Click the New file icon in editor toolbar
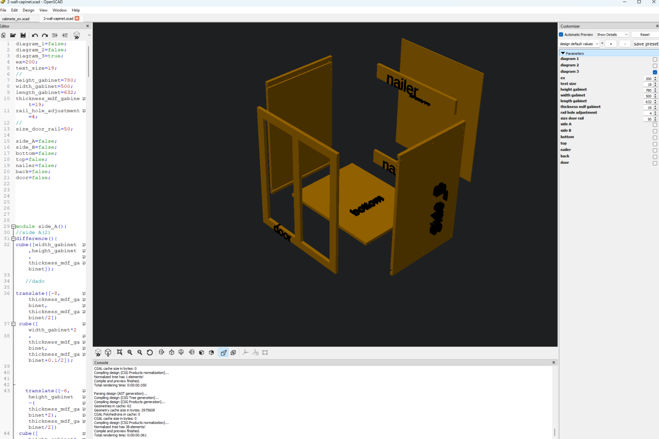This screenshot has height=439, width=659. tap(3, 35)
